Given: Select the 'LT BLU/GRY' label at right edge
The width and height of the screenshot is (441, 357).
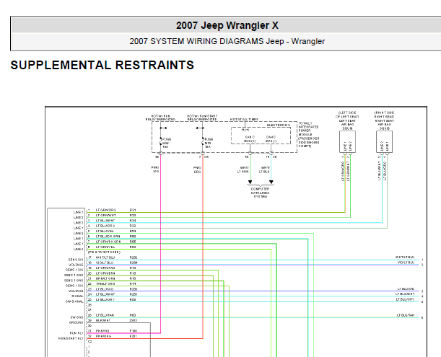Looking at the screenshot, I should click(x=406, y=299).
